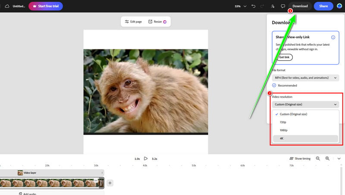Click the trim handle at clip end
This screenshot has width=345, height=195.
(x=101, y=183)
